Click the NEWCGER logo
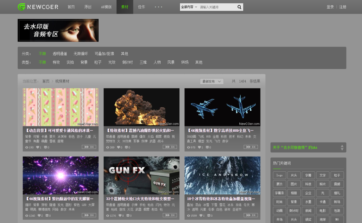 (x=38, y=7)
